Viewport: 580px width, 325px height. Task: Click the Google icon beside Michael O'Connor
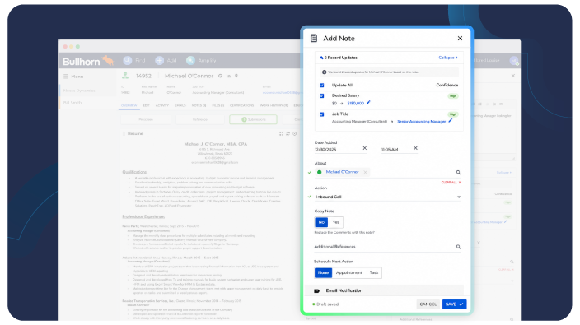[220, 76]
